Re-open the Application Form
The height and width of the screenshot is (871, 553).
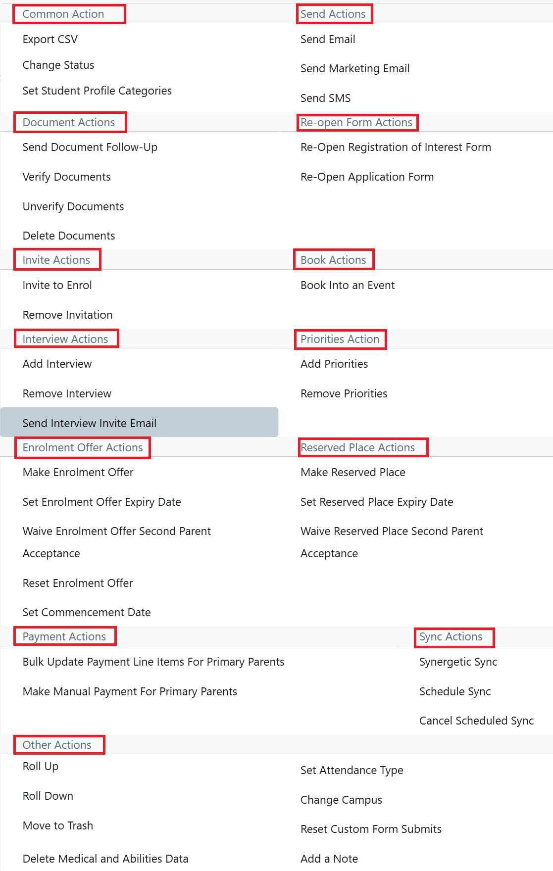point(367,177)
